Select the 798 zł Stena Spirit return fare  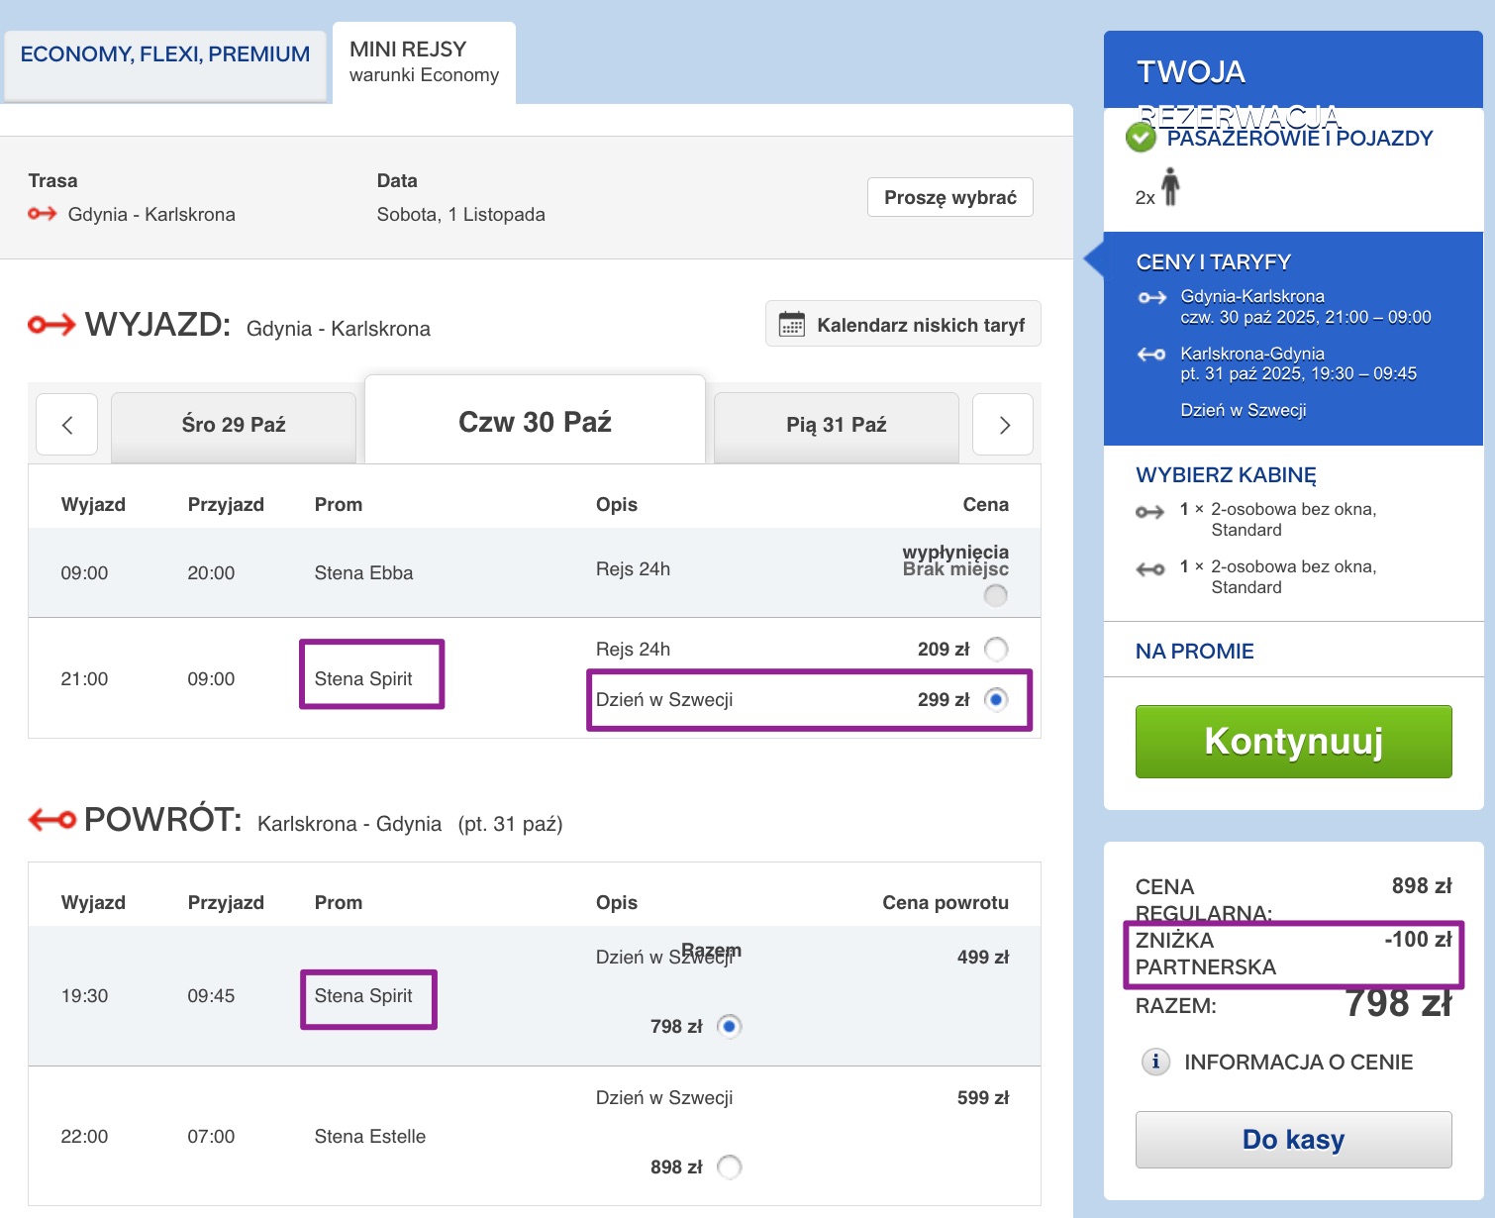click(730, 1027)
